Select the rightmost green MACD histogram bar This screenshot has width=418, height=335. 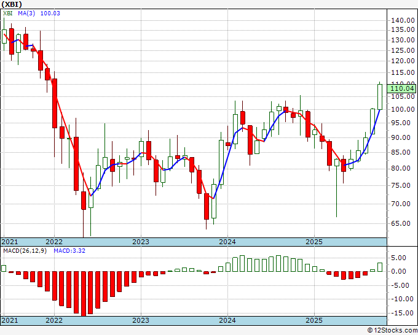click(380, 267)
